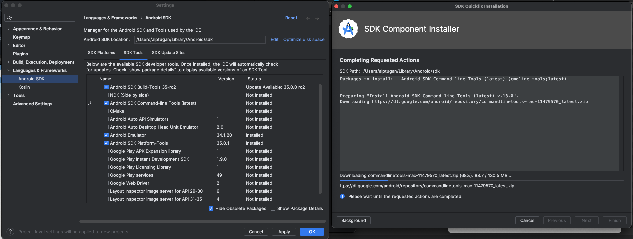Expand Appearance & Behavior section

click(8, 29)
